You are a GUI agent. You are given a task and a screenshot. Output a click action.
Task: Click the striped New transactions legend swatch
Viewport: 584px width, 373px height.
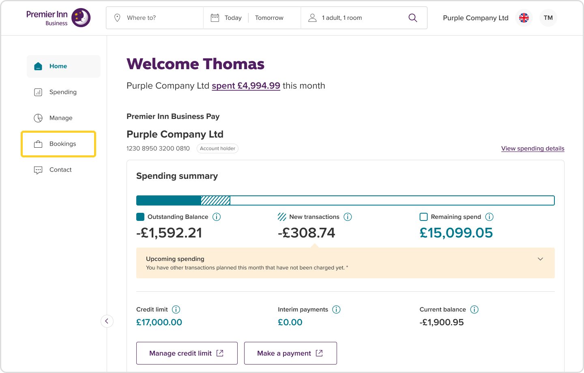[282, 217]
